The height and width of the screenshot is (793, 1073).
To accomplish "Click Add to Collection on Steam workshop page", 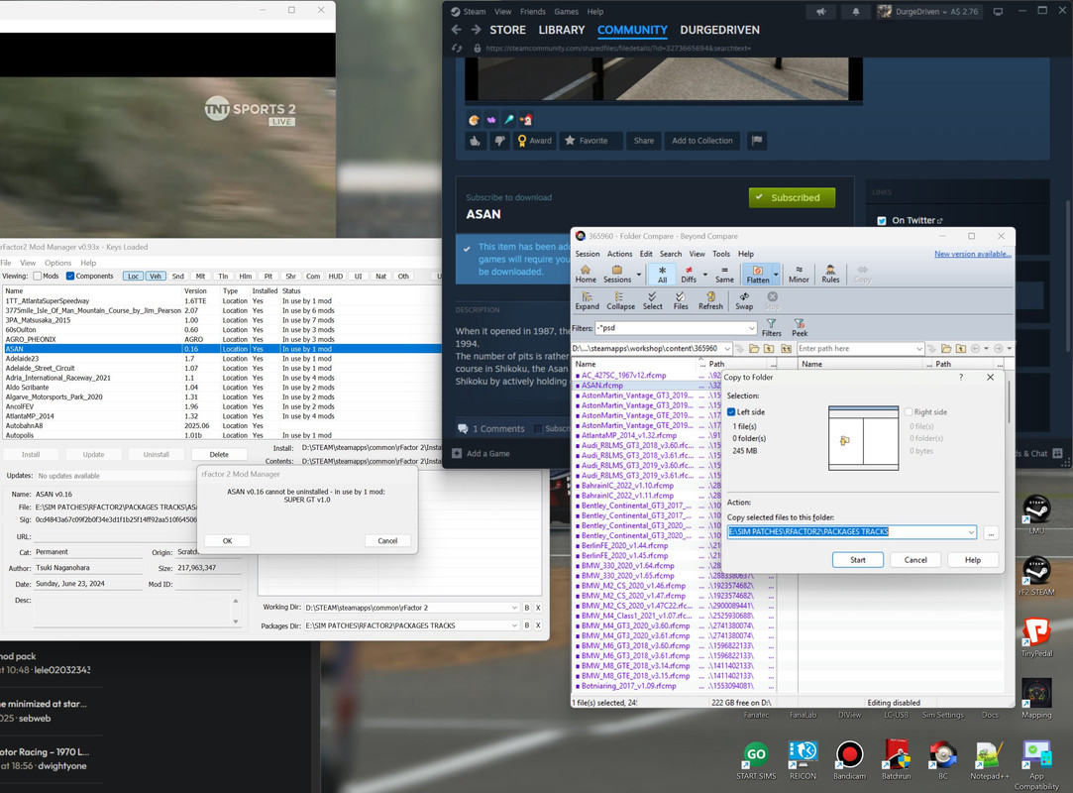I will pos(702,141).
